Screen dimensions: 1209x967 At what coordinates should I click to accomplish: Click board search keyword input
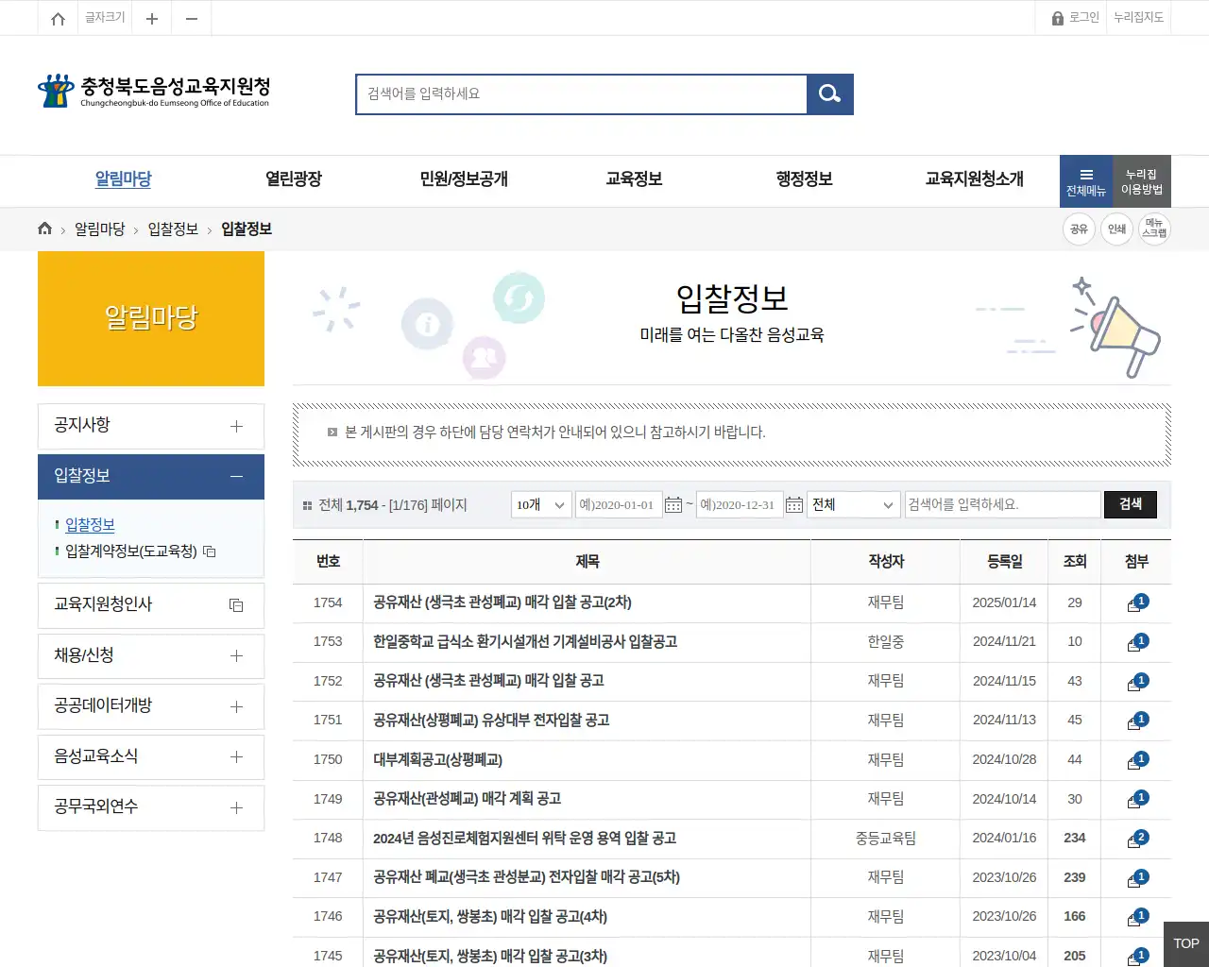pyautogui.click(x=1003, y=505)
